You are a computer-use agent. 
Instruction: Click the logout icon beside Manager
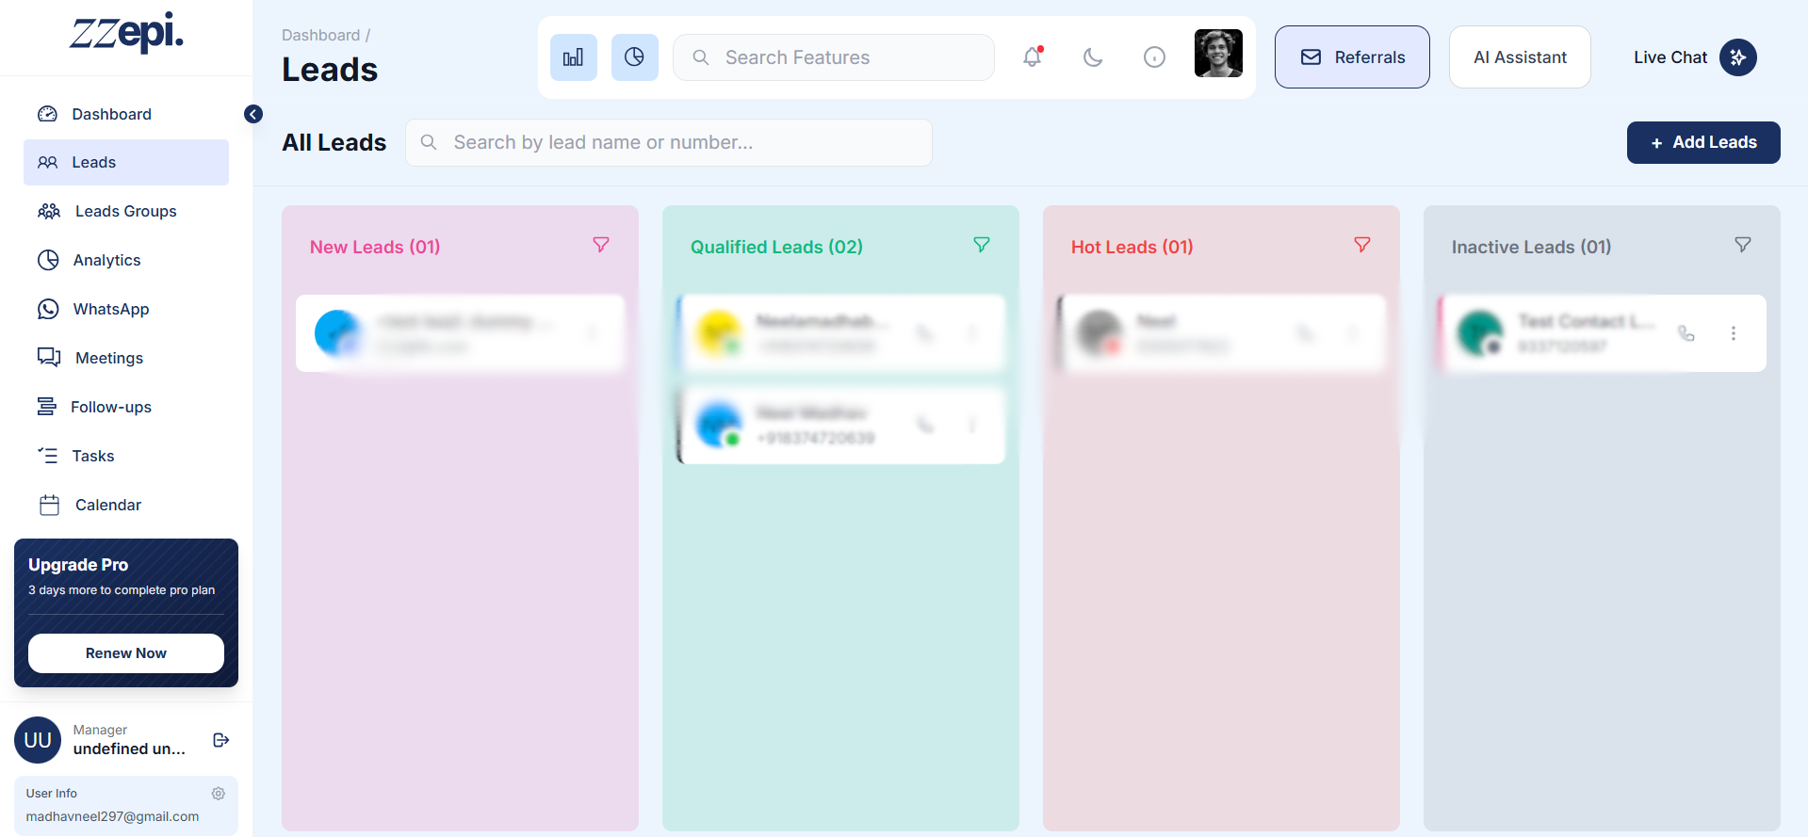click(x=221, y=740)
